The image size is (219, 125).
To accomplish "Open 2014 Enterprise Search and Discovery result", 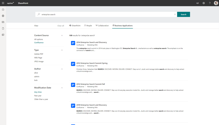I will [92, 42].
